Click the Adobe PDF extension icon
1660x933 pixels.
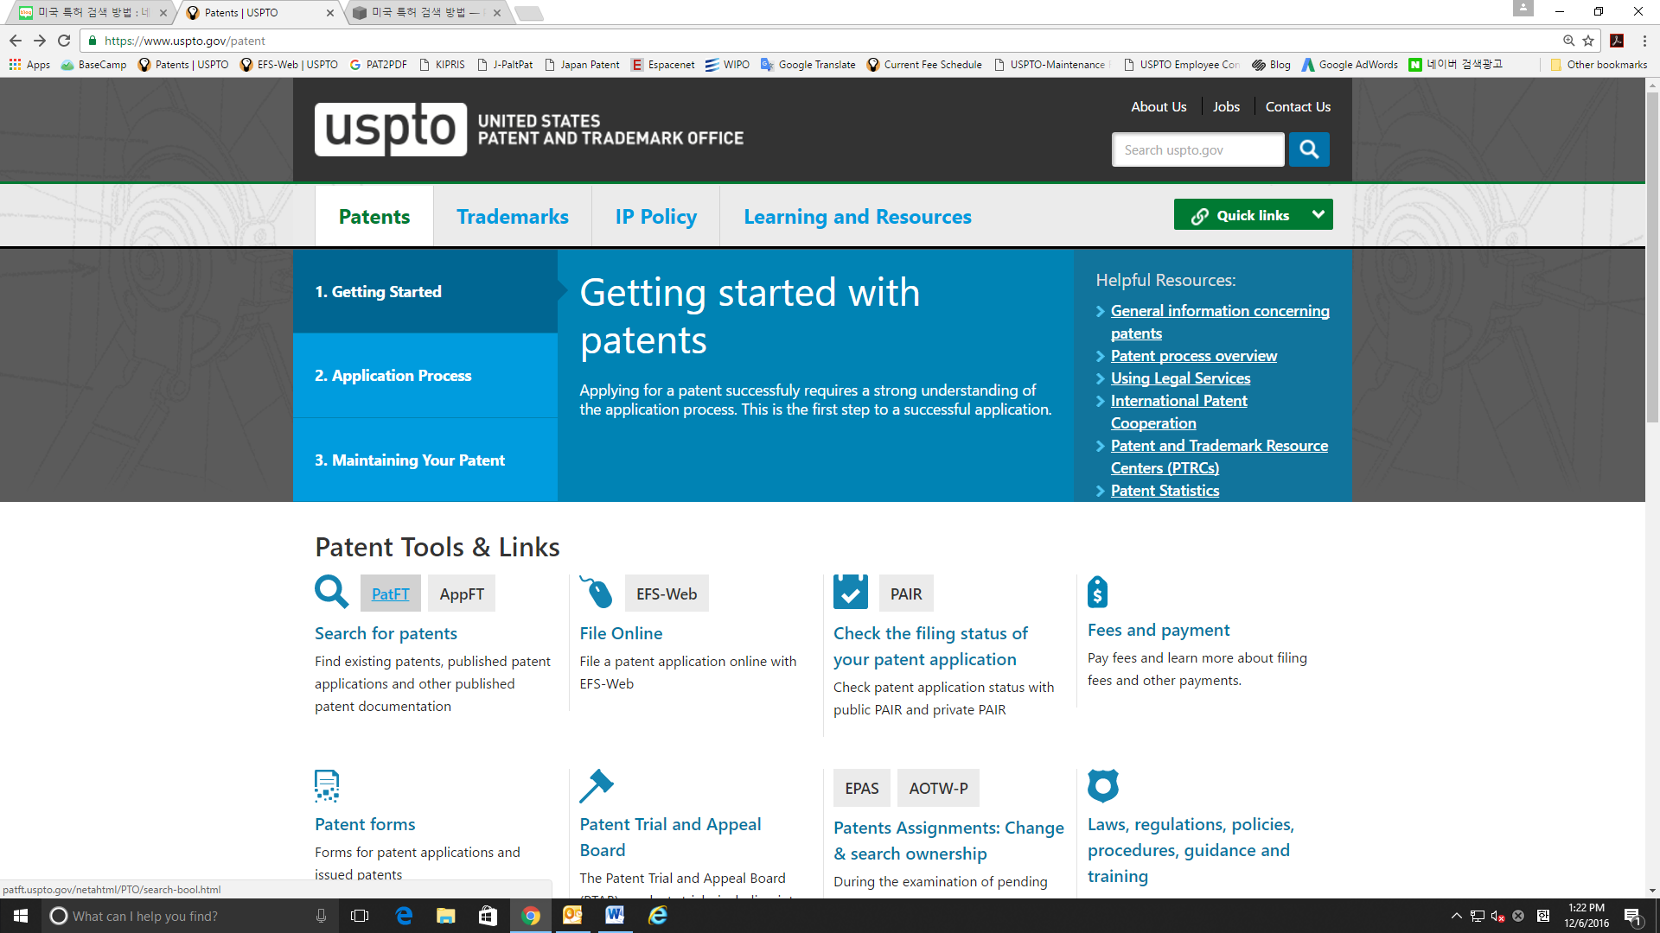click(1617, 41)
